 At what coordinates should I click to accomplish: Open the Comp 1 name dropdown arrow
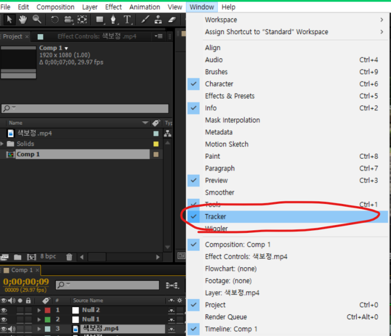tap(66, 48)
